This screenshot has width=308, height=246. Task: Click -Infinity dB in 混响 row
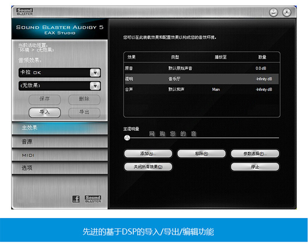(264, 79)
